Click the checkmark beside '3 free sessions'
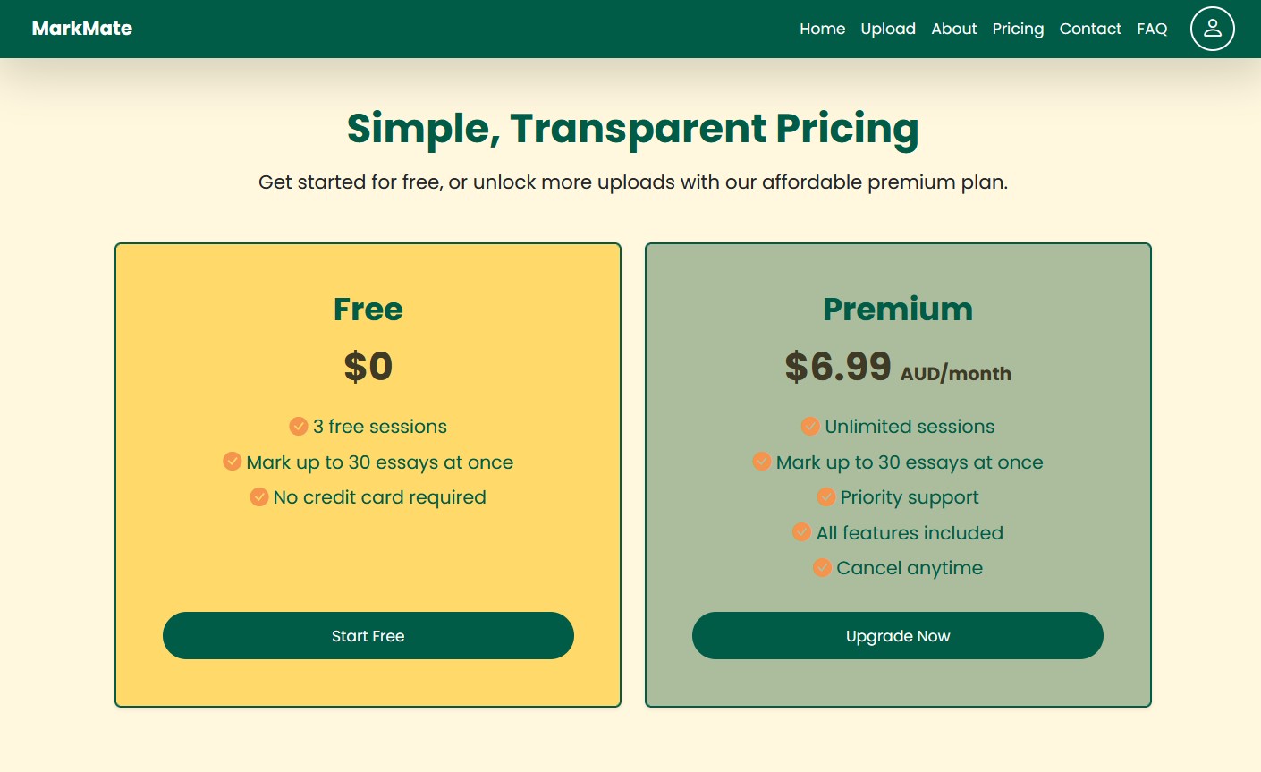The height and width of the screenshot is (772, 1261). point(299,427)
